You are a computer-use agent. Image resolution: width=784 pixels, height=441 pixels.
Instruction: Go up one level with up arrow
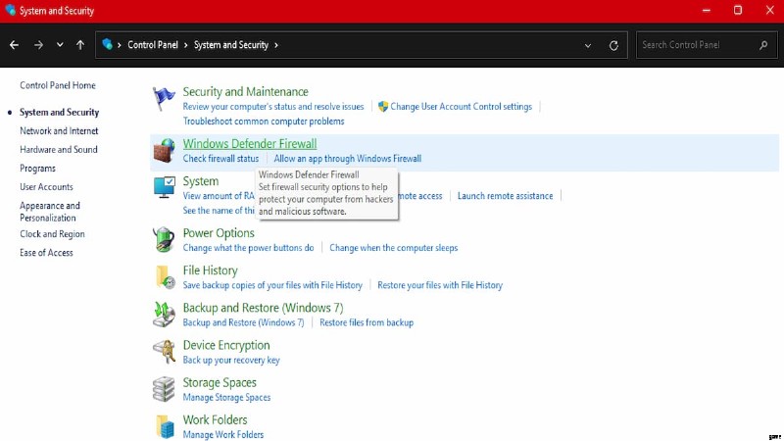80,45
